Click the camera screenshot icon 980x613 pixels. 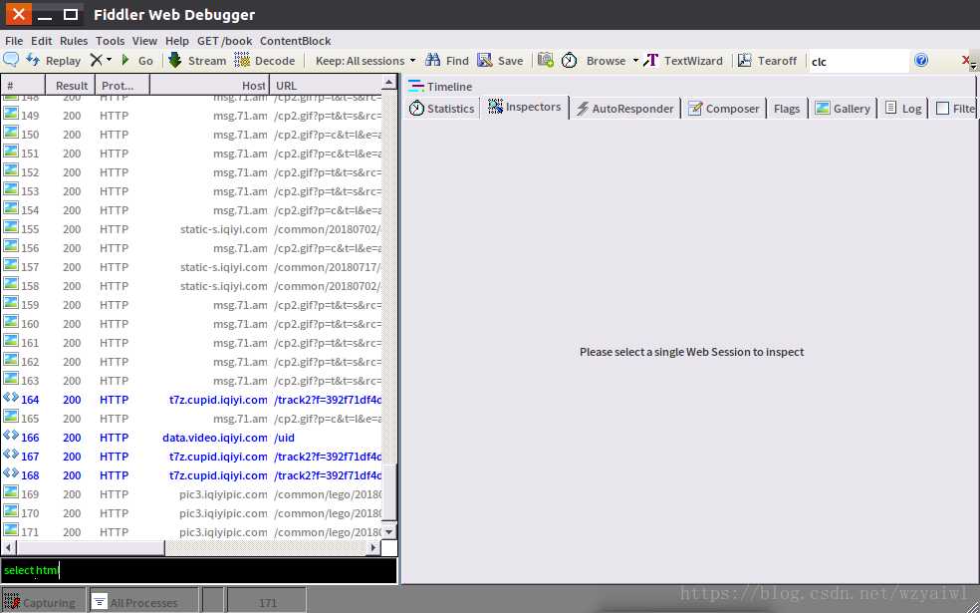tap(546, 60)
